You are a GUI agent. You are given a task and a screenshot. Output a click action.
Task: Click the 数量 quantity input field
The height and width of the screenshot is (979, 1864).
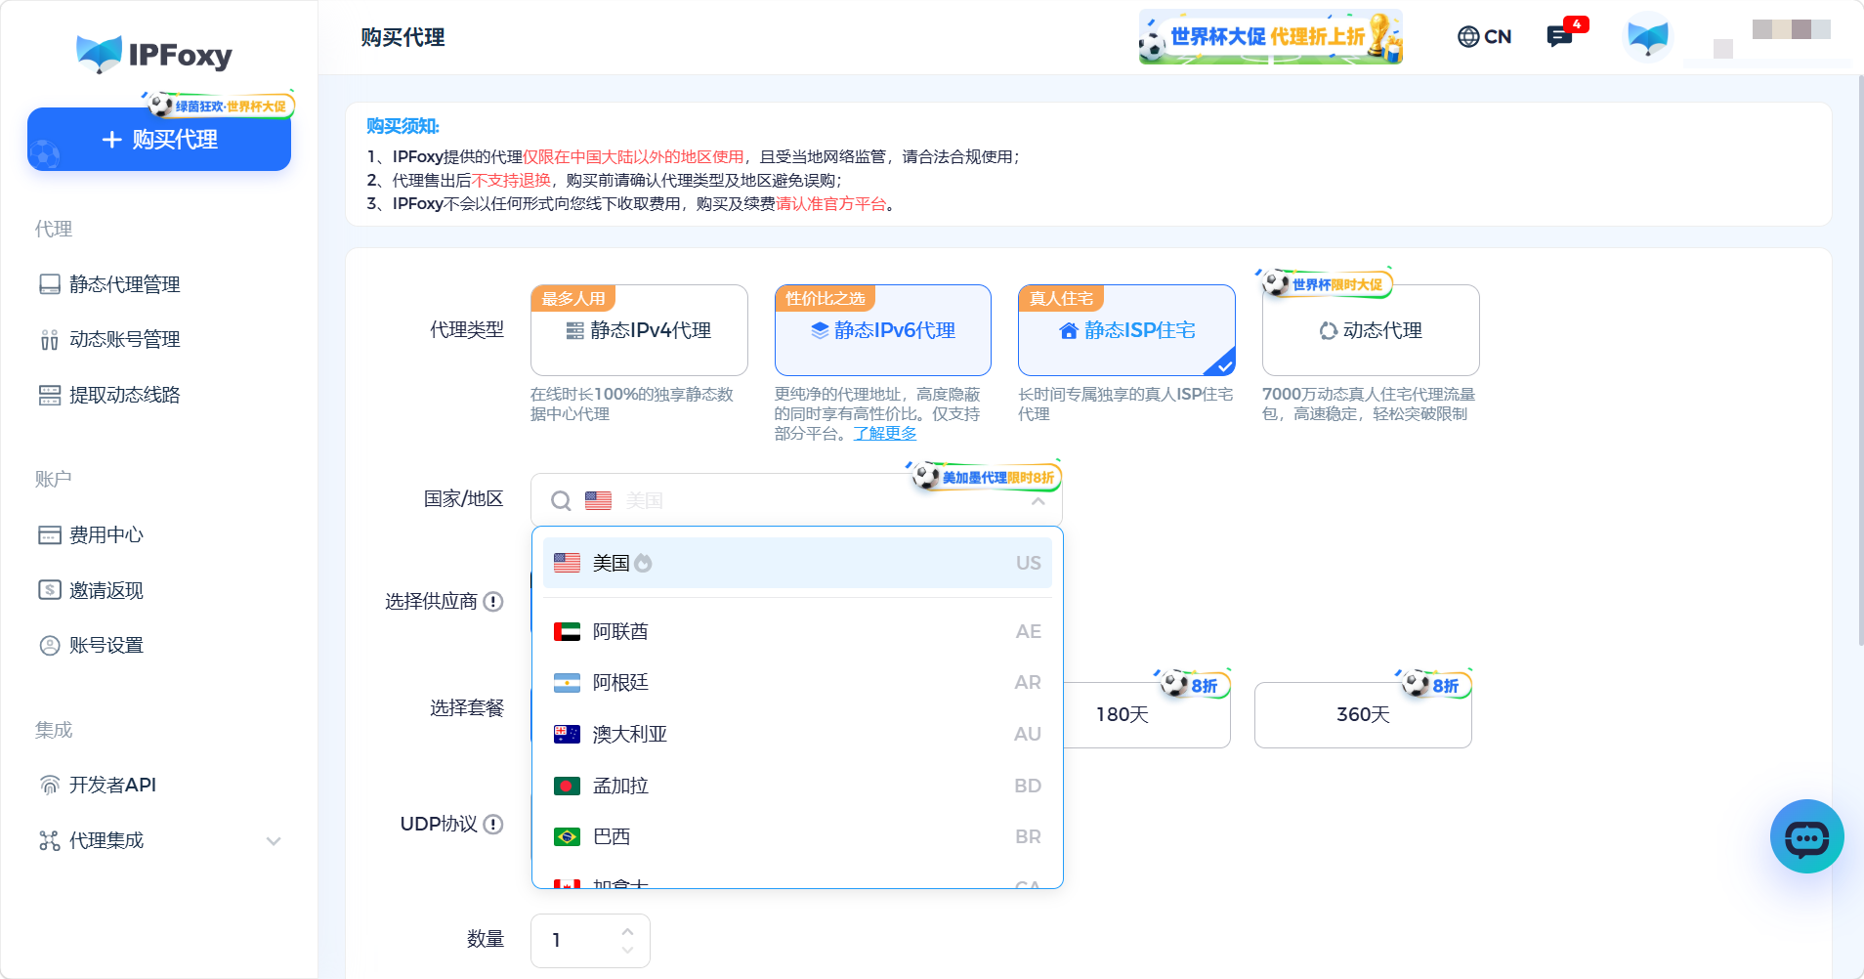pyautogui.click(x=590, y=941)
